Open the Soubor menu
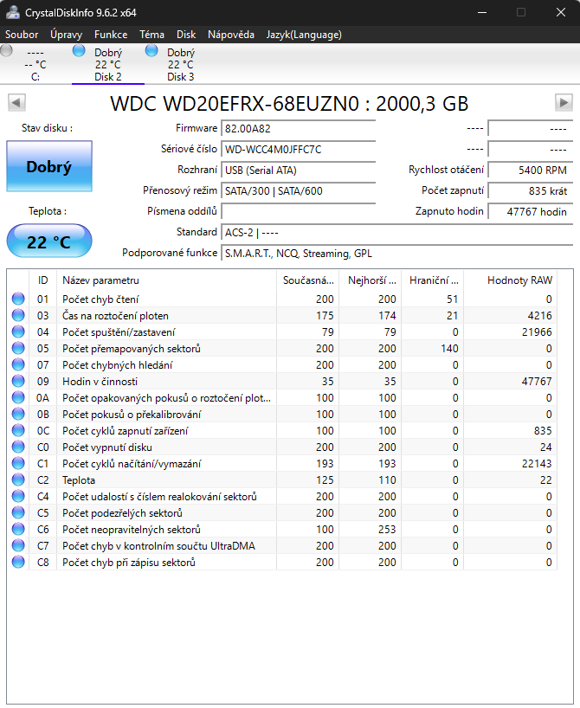 (x=22, y=35)
